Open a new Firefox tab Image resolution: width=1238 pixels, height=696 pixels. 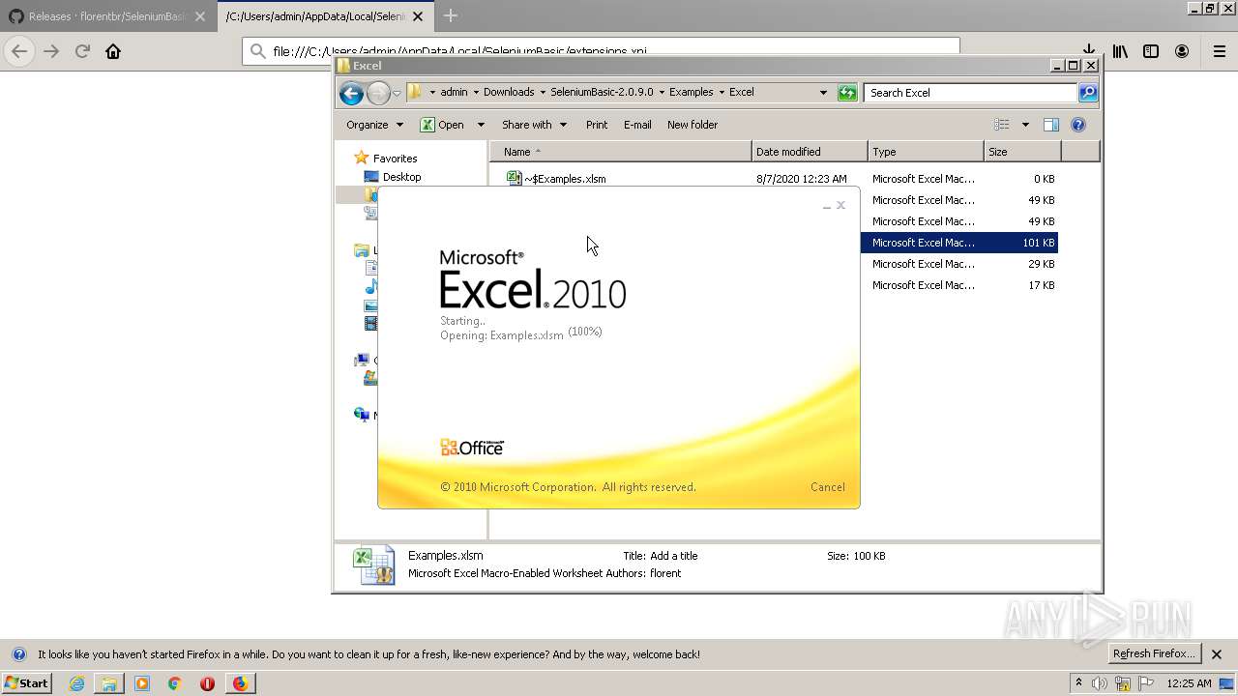click(451, 15)
